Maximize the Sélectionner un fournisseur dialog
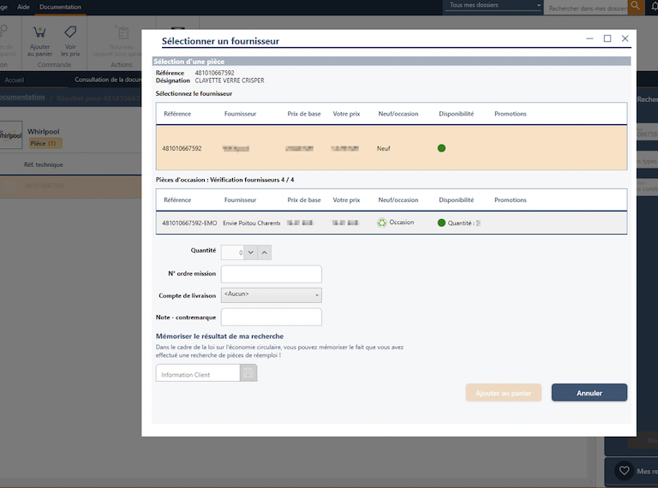The height and width of the screenshot is (488, 658). click(x=607, y=39)
